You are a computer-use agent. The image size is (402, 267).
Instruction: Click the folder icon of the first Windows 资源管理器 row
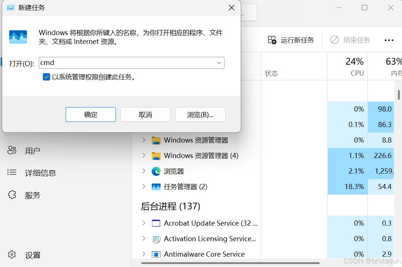pyautogui.click(x=156, y=140)
